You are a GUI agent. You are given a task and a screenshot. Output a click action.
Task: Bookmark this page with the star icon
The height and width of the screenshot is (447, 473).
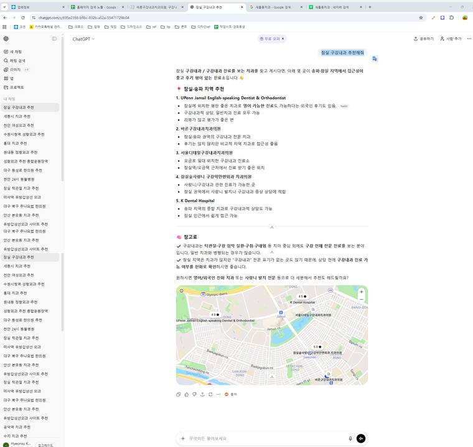(x=421, y=18)
